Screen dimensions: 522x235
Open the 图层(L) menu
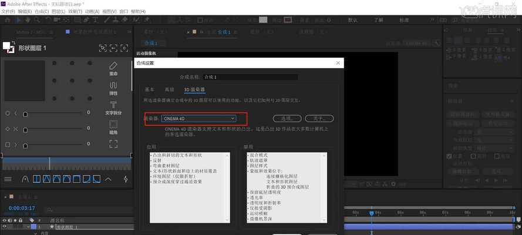point(59,12)
